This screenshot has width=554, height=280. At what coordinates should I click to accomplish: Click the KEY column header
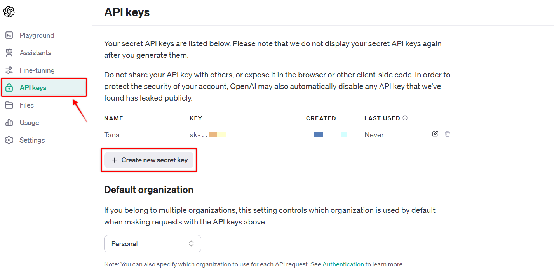pyautogui.click(x=196, y=118)
